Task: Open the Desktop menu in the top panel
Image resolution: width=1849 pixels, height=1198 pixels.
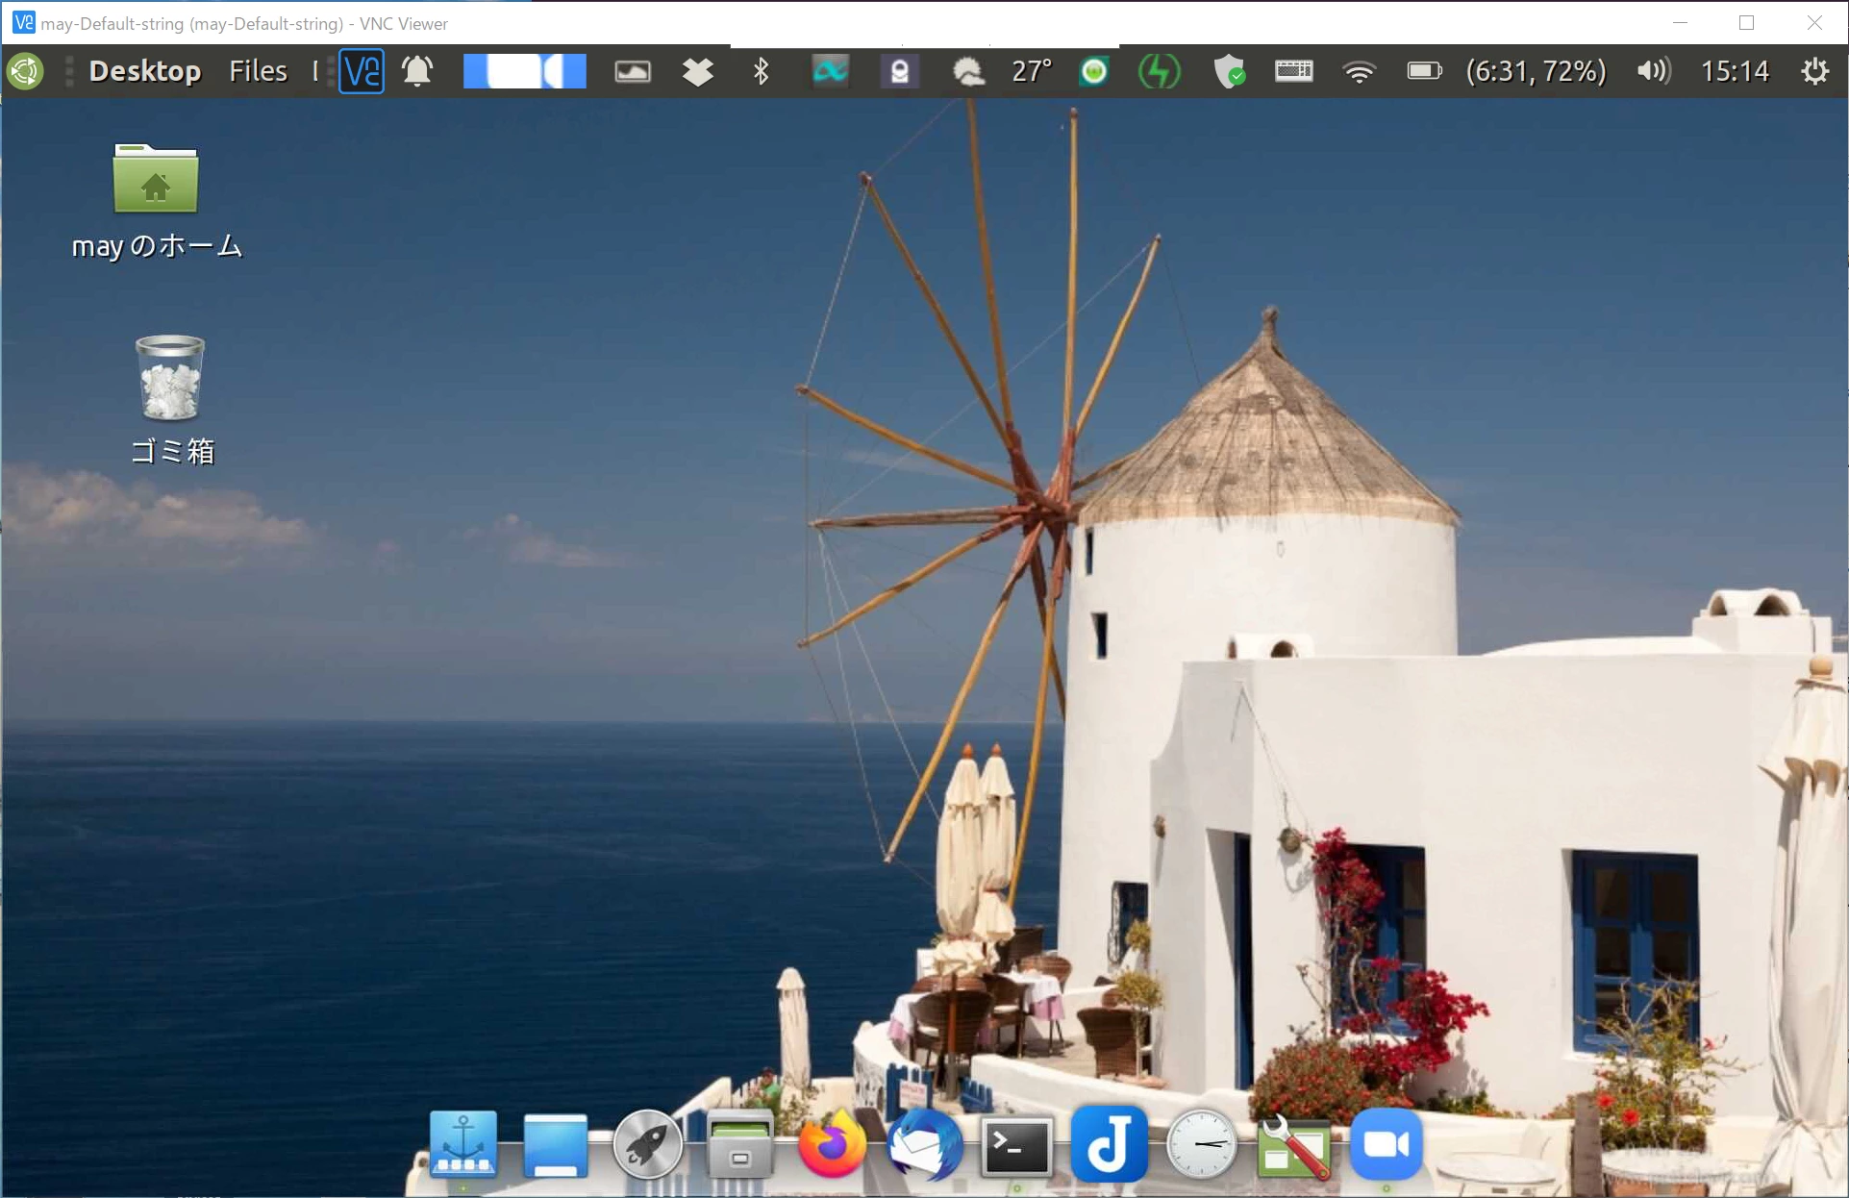Action: (145, 71)
